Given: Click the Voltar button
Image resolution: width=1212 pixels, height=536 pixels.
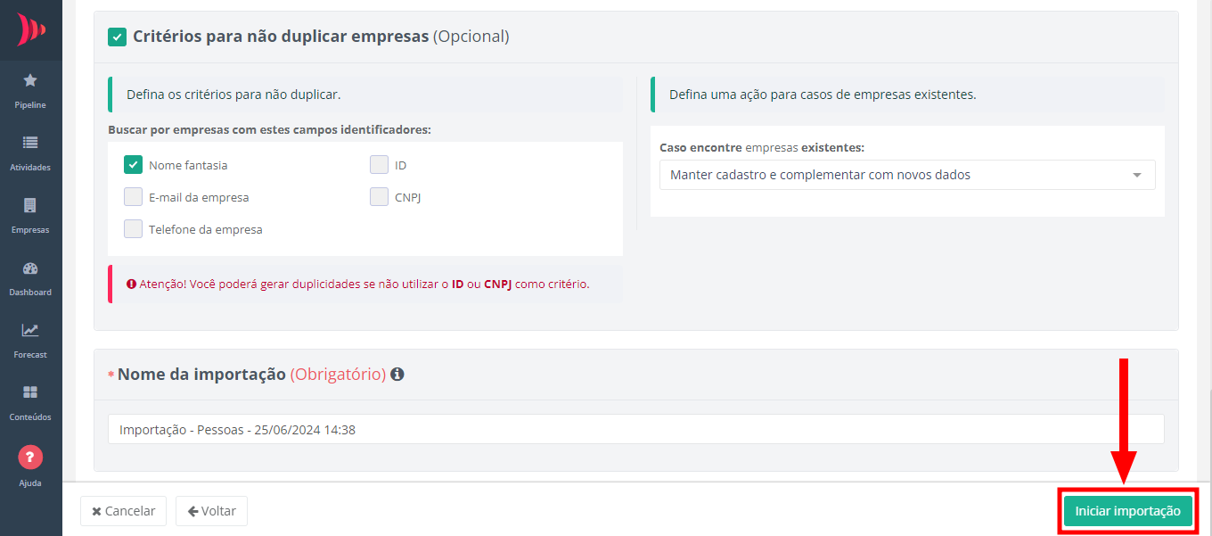Looking at the screenshot, I should pos(211,511).
